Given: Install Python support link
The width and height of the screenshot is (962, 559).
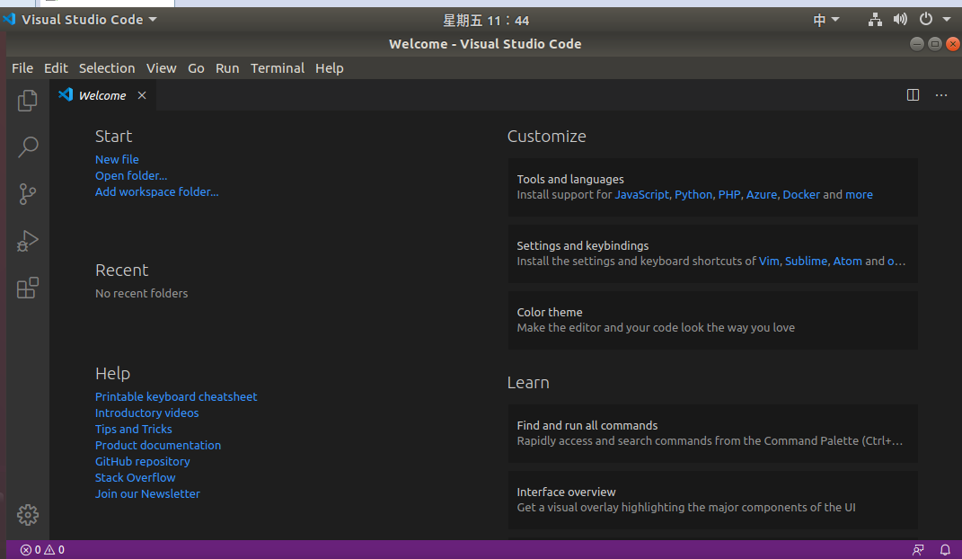Looking at the screenshot, I should click(693, 194).
